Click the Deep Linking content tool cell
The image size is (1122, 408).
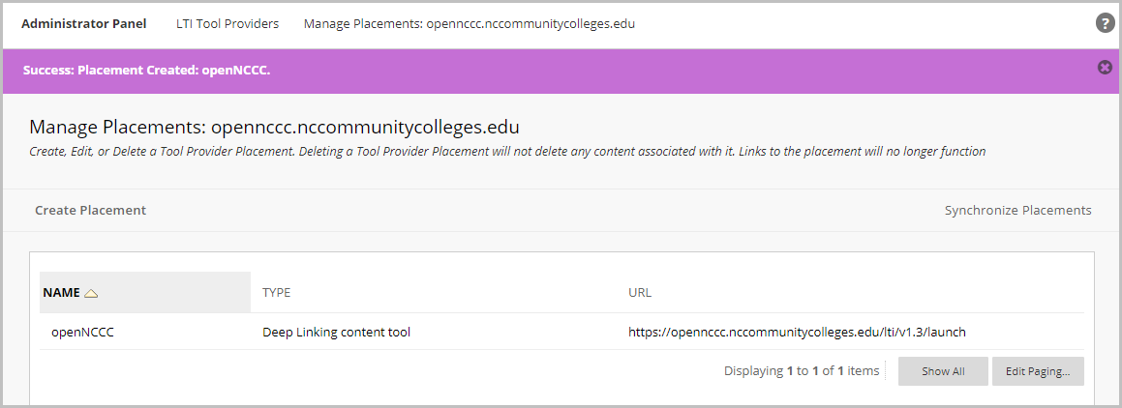(x=337, y=332)
